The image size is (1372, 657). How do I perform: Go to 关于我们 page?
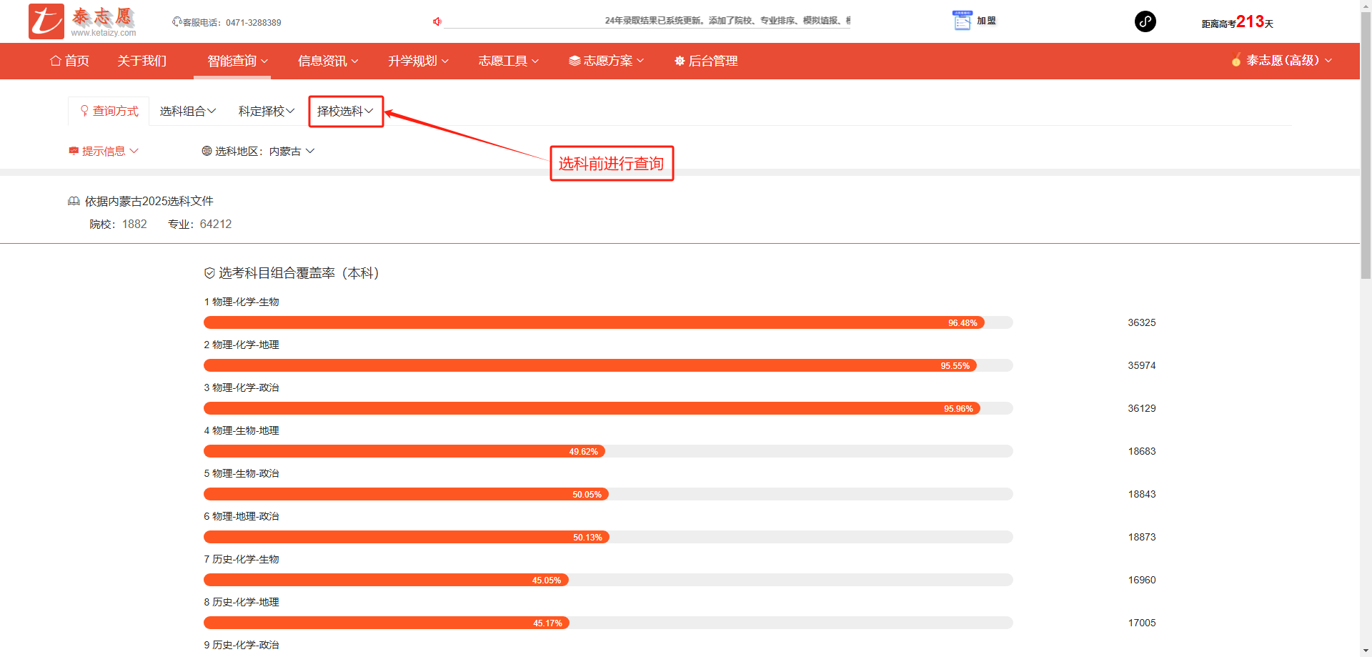coord(141,61)
